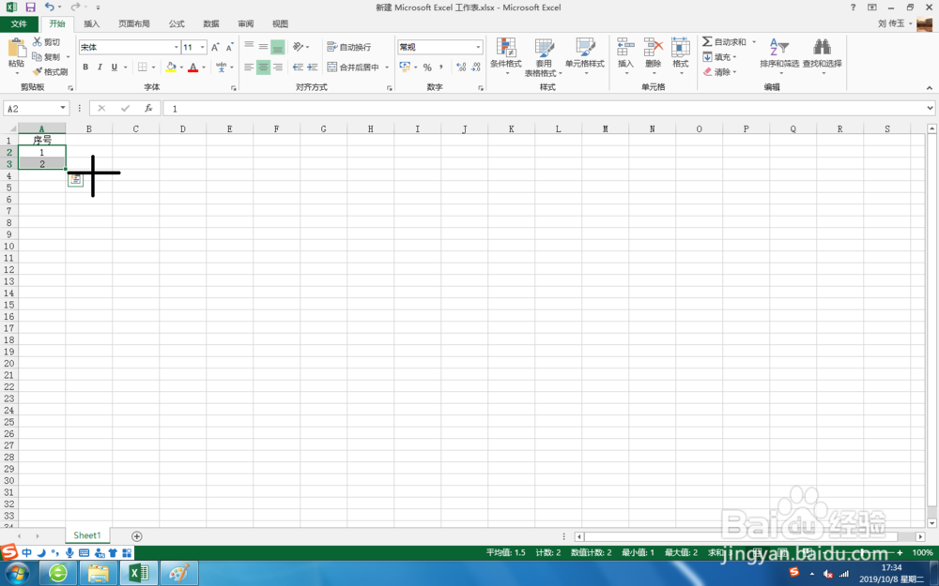Toggle top vertical alignment
Image resolution: width=939 pixels, height=586 pixels.
pyautogui.click(x=249, y=47)
